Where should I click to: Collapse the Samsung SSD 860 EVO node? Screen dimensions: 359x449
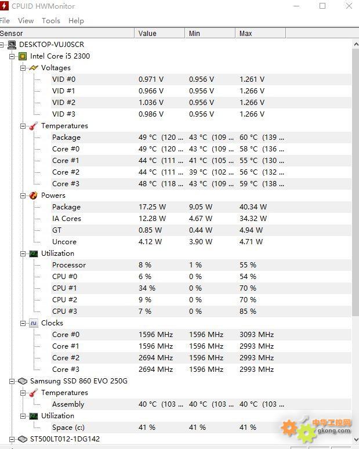[12, 382]
